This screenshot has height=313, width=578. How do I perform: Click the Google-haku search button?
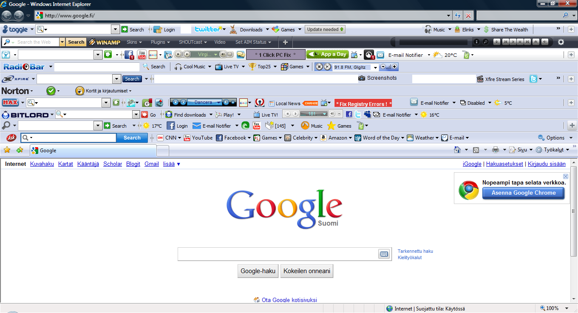coord(258,271)
